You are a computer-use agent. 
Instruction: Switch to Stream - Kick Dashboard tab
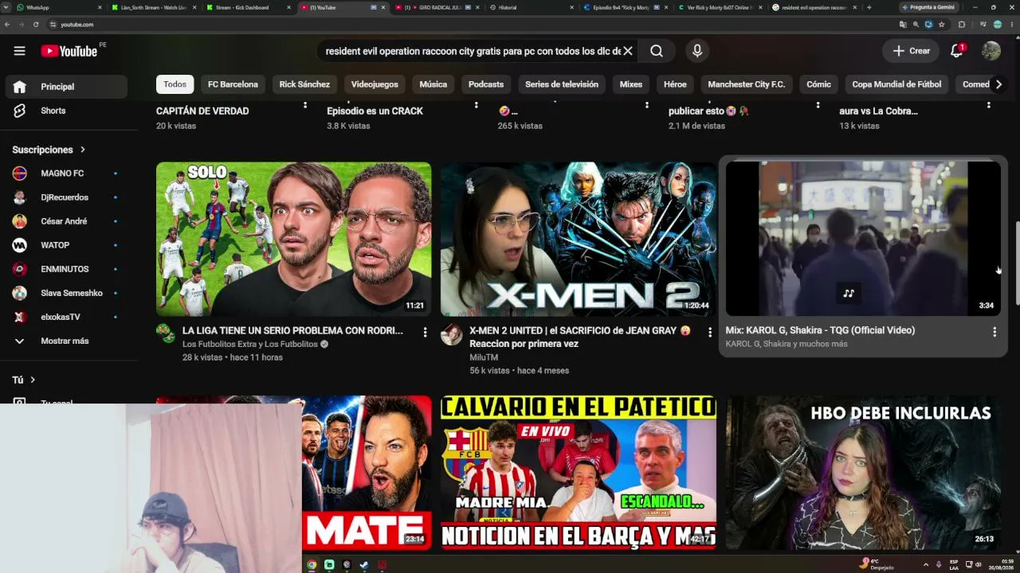click(x=247, y=7)
